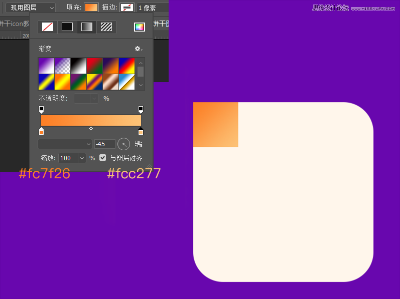The height and width of the screenshot is (299, 400).
Task: Click the opacity percentage input field
Action: (82, 99)
